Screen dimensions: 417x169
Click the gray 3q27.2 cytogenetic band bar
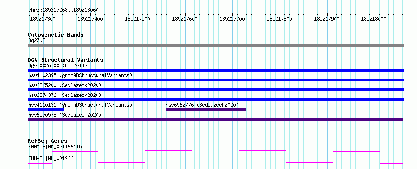coord(216,45)
